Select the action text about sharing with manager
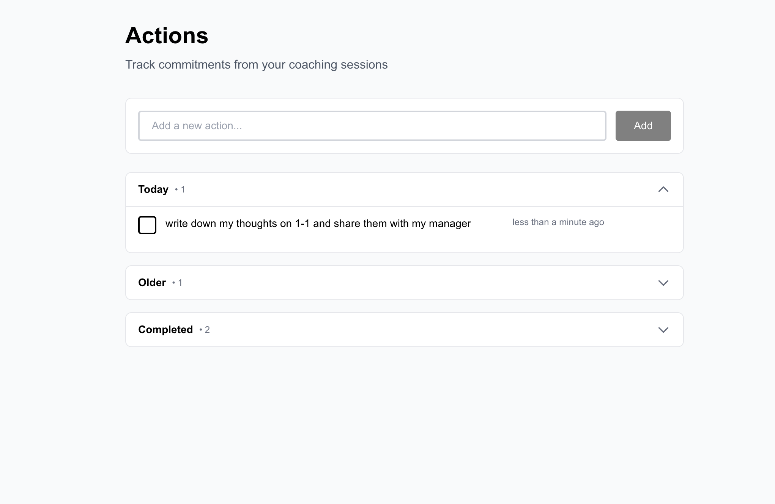The image size is (775, 504). tap(318, 224)
